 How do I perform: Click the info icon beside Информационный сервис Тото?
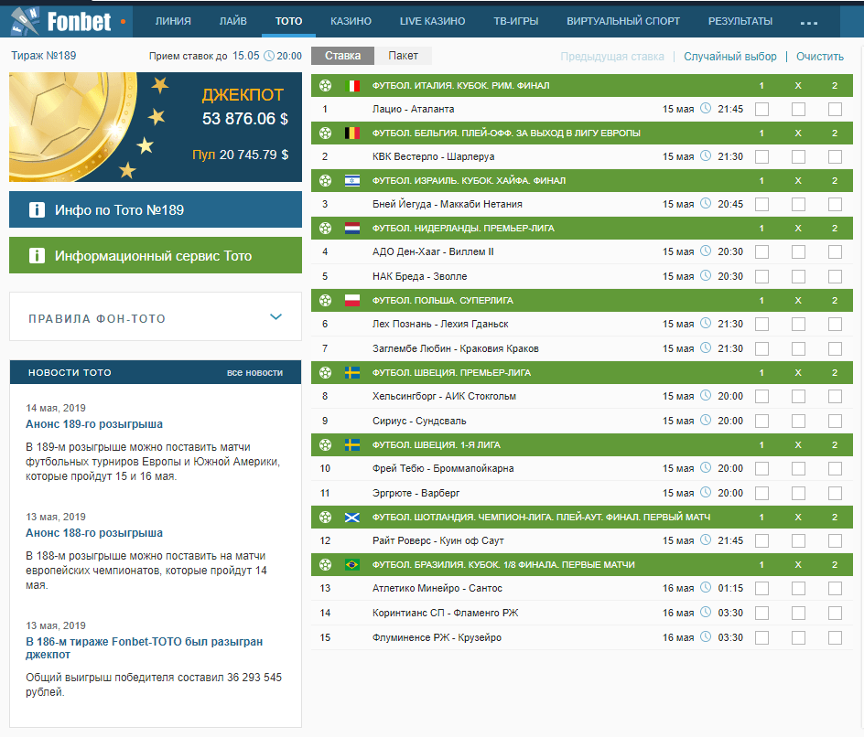point(37,255)
